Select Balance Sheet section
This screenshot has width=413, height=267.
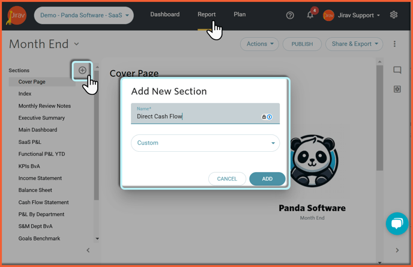coord(35,190)
